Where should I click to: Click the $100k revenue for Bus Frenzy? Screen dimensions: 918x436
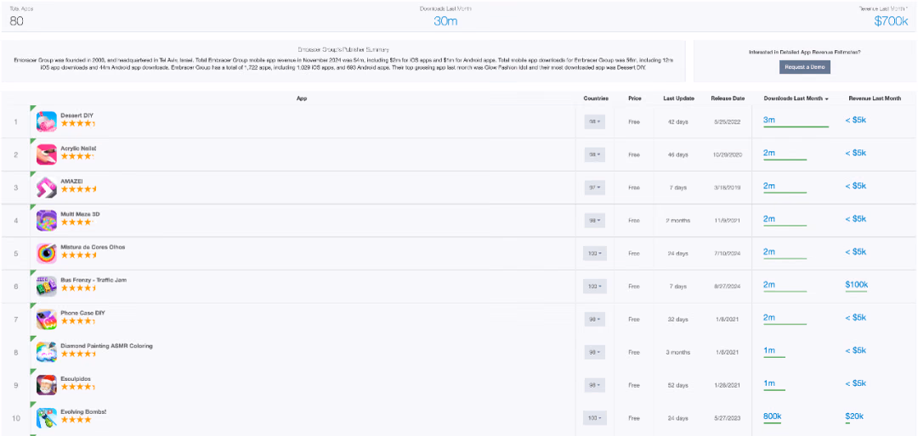857,285
